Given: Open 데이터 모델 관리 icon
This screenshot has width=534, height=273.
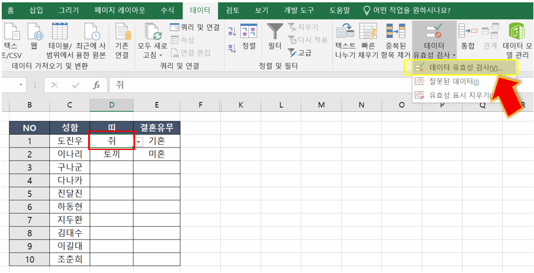Looking at the screenshot, I should [x=516, y=32].
